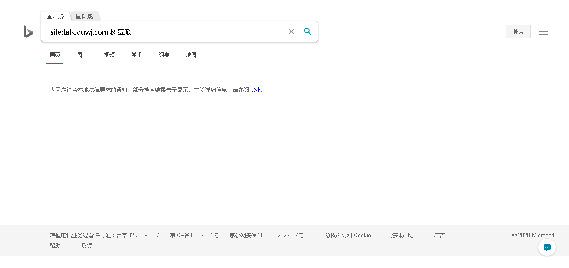The height and width of the screenshot is (268, 569).
Task: Open the 帮助 footer link
Action: [x=55, y=245]
